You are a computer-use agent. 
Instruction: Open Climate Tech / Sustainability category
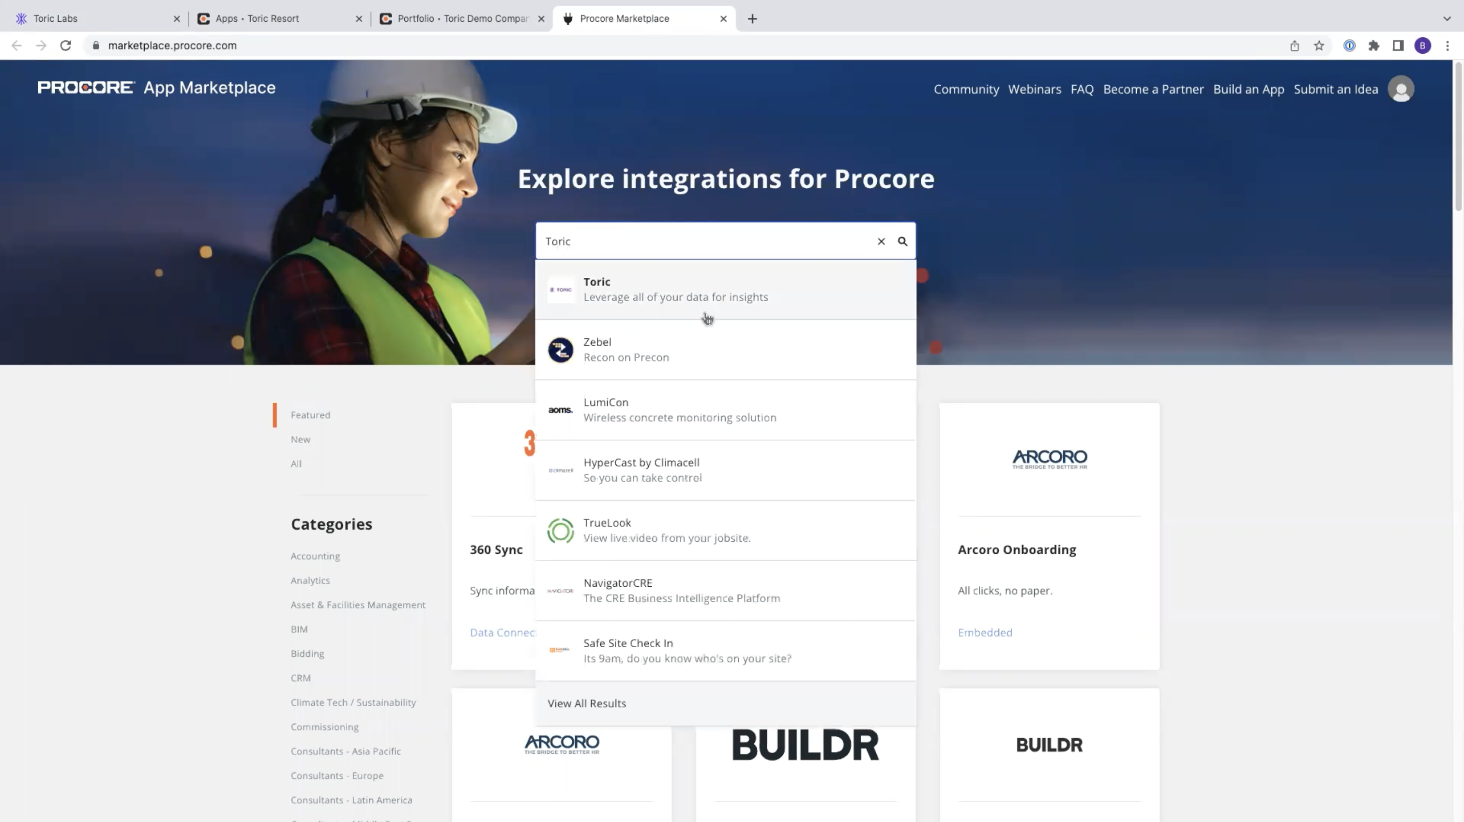pyautogui.click(x=353, y=702)
